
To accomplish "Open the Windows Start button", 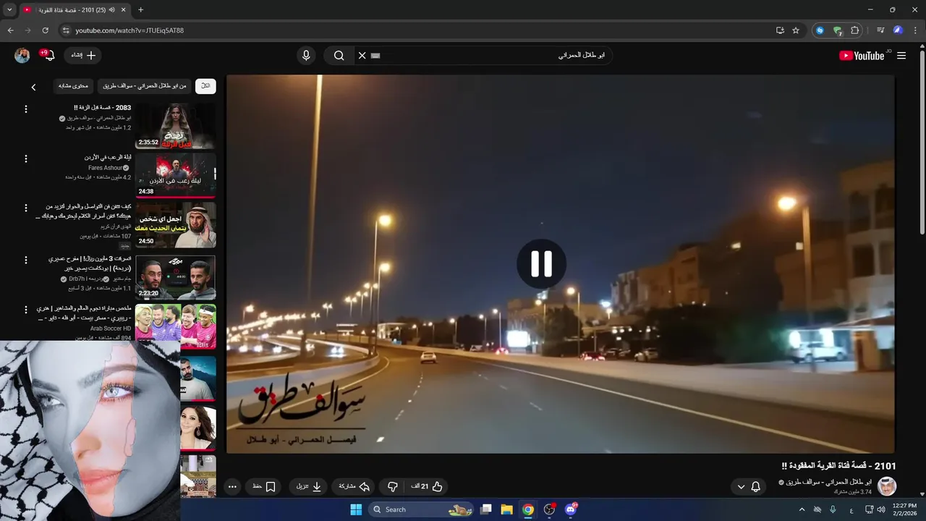I will (356, 509).
